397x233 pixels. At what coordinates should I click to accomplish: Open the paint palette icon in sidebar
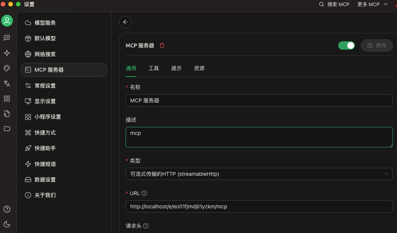point(7,68)
